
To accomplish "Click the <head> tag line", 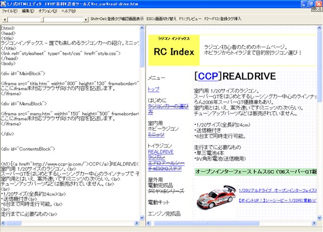I will [8, 33].
